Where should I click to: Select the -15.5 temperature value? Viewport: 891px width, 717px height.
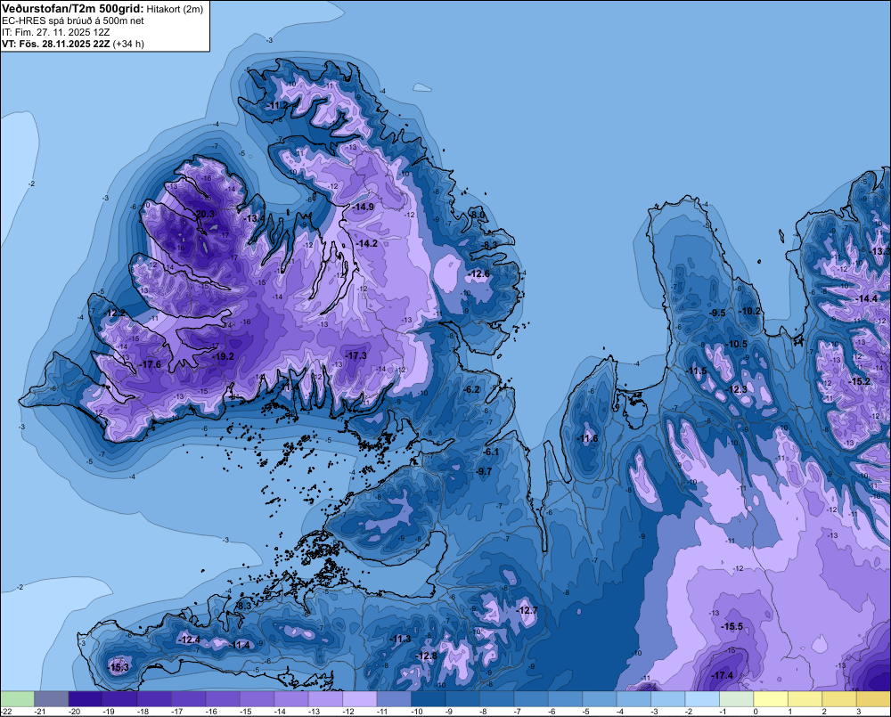tap(732, 627)
